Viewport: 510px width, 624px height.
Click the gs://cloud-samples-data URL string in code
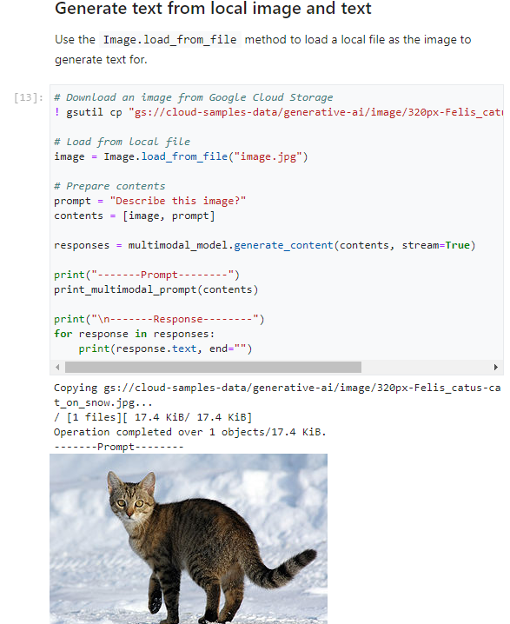coord(316,112)
